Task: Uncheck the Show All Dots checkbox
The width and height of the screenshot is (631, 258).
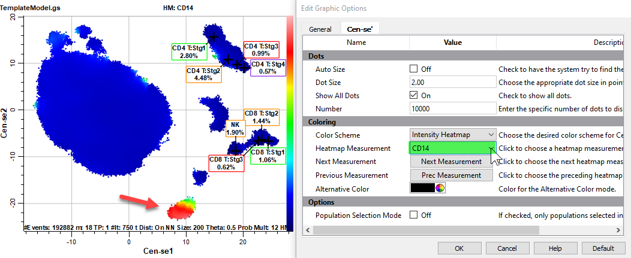Action: point(414,95)
